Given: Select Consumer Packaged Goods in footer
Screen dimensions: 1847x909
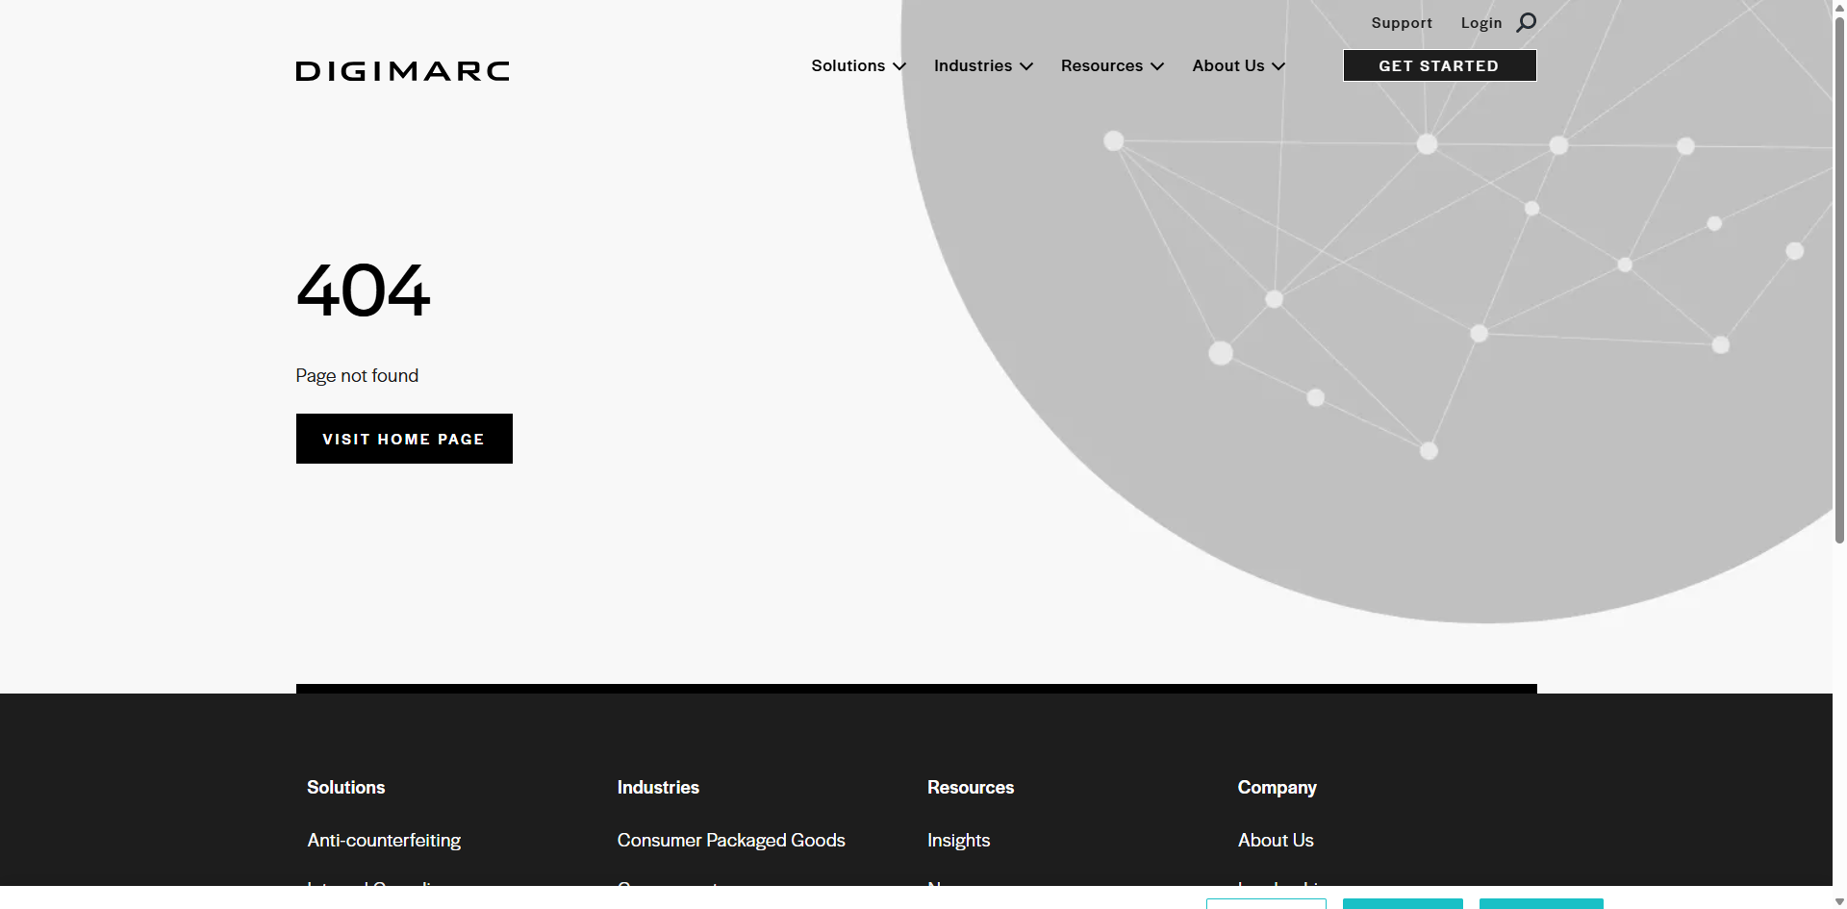Looking at the screenshot, I should tap(730, 840).
